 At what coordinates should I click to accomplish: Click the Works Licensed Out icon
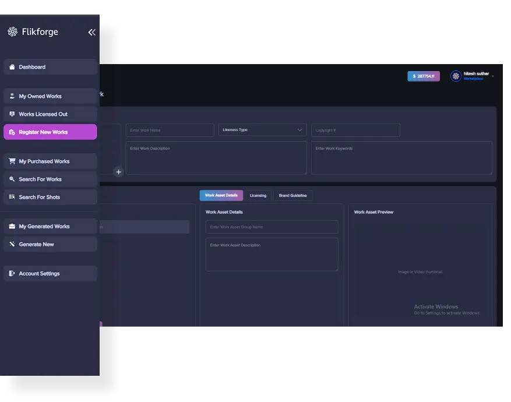point(12,114)
